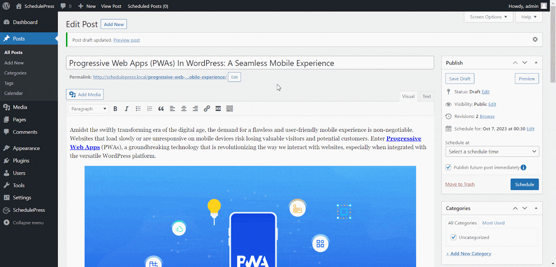Open Plugins in the sidebar

pyautogui.click(x=29, y=161)
